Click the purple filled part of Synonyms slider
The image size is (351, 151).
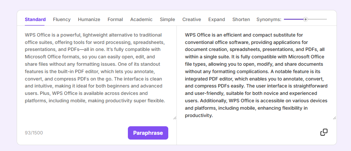(x=294, y=19)
